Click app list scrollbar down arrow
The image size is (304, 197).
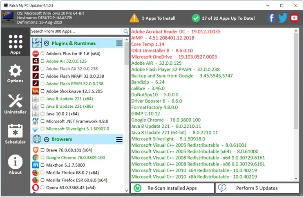pos(127,191)
